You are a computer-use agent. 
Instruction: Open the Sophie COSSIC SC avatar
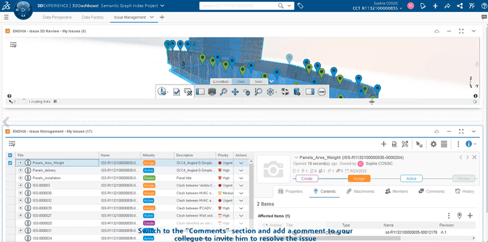click(x=411, y=6)
